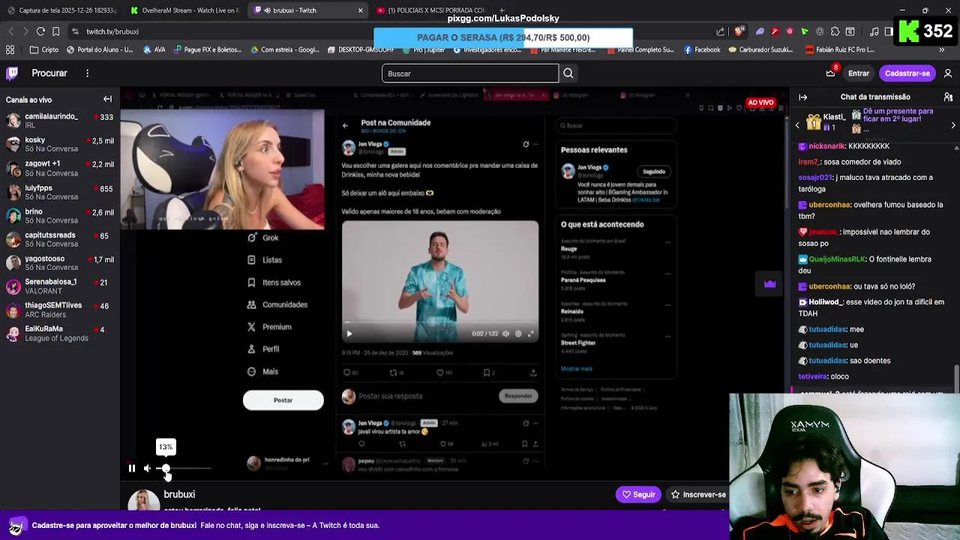Open a new browser tab

point(502,10)
